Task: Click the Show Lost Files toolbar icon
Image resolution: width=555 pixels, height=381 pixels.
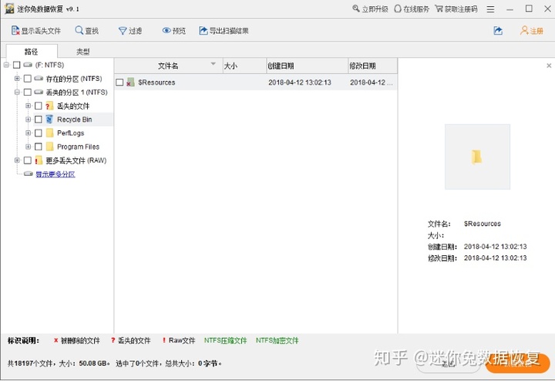Action: coord(15,31)
